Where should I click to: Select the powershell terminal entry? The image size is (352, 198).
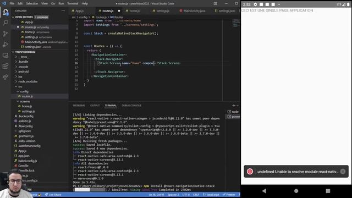coord(233,117)
